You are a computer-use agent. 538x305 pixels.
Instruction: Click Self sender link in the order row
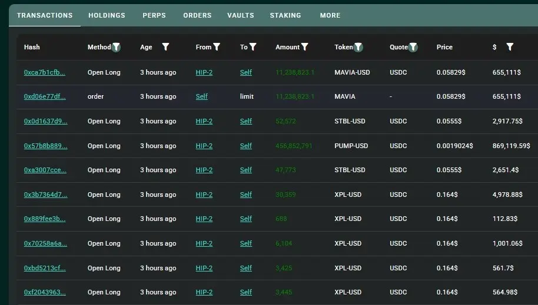coord(202,96)
